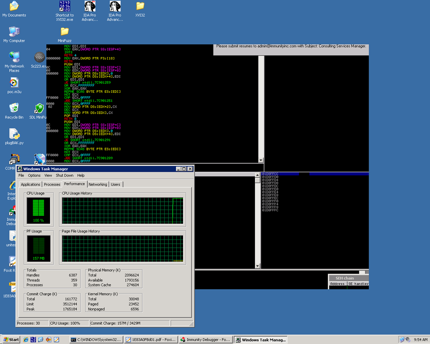
Task: Switch to the Users tab
Action: pos(115,184)
